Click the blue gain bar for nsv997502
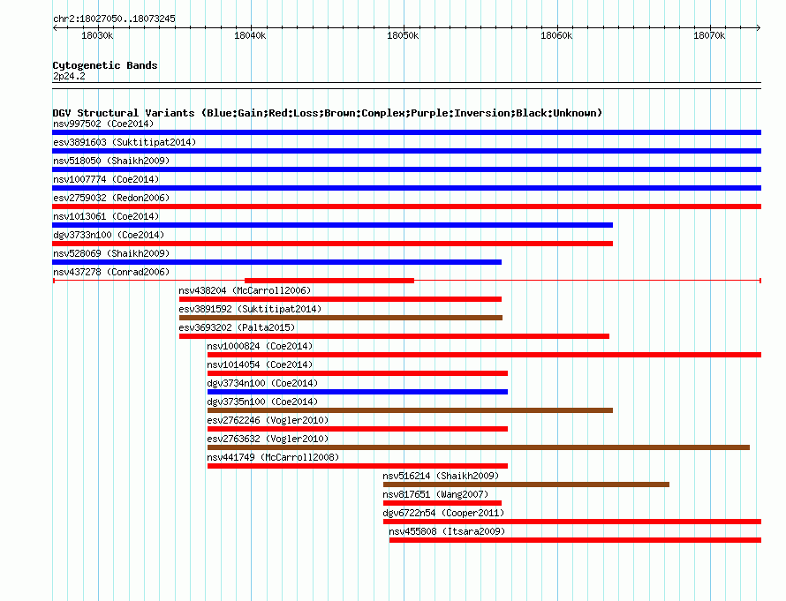Screen dimensions: 786x601 [x=406, y=132]
